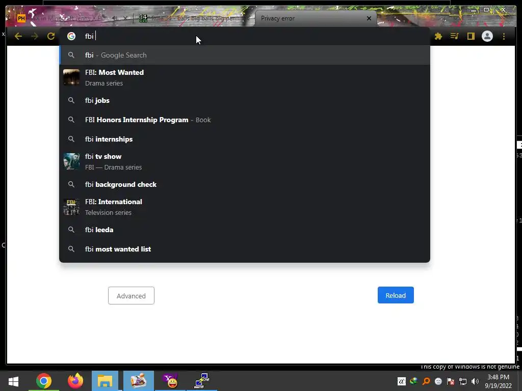Choose the 'FBI: Most Wanted' drama series suggestion
The image size is (522, 391).
point(245,77)
